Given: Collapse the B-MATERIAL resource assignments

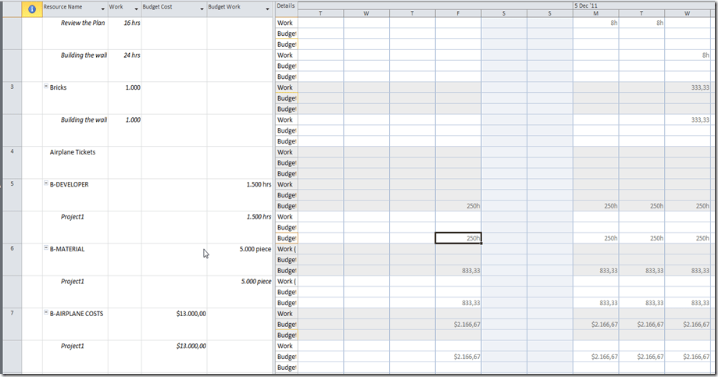Looking at the screenshot, I should pos(46,249).
